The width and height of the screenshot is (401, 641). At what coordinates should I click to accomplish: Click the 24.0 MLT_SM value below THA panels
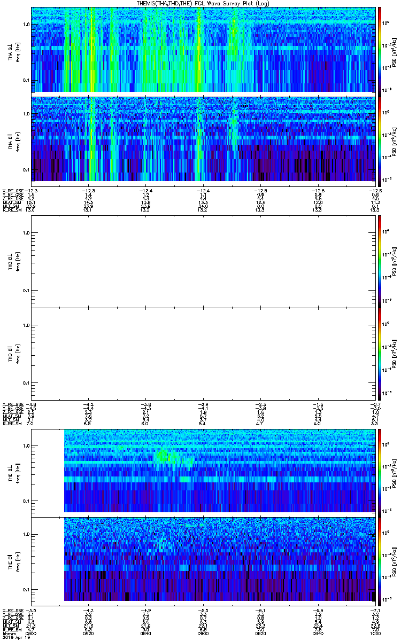coord(203,206)
